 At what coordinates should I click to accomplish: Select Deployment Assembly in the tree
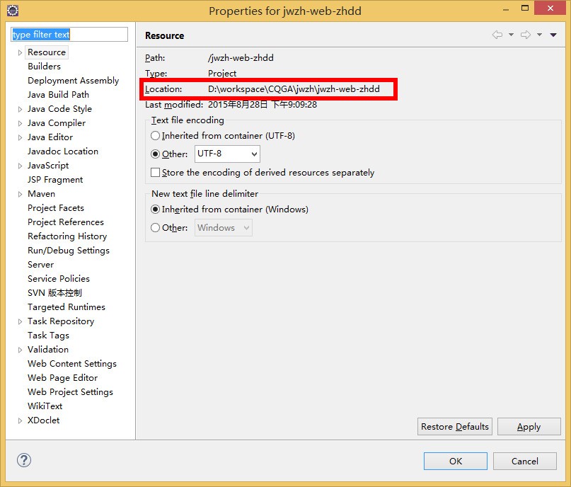click(73, 81)
